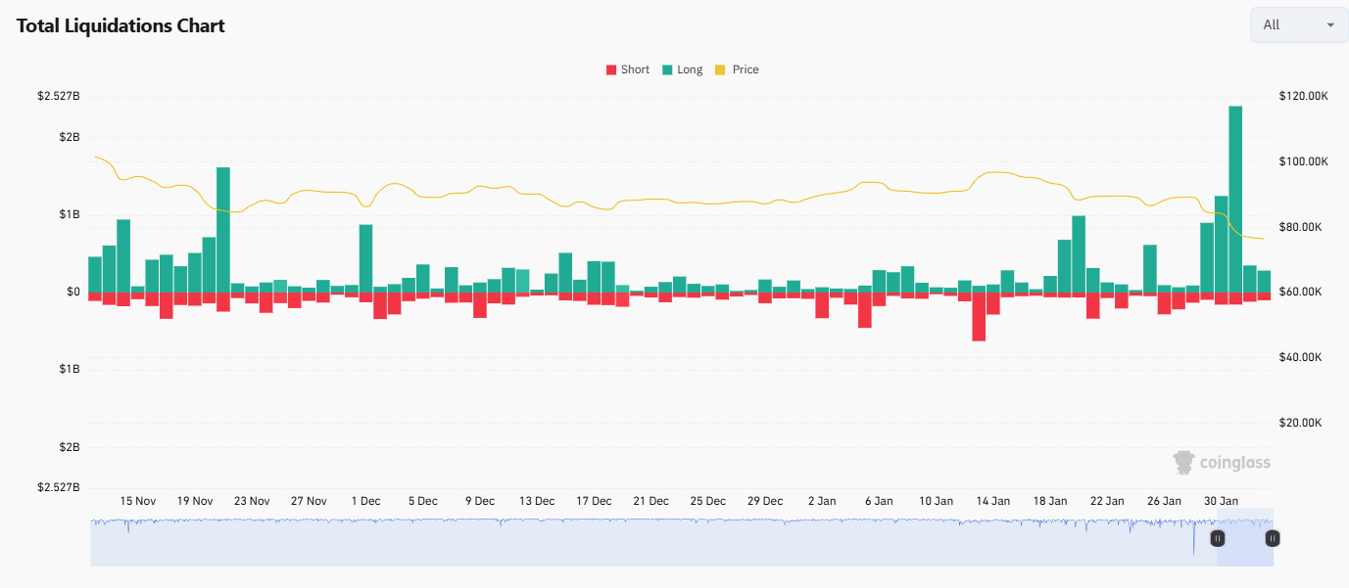Image resolution: width=1349 pixels, height=588 pixels.
Task: Click the green Long legend swatch
Action: 667,69
